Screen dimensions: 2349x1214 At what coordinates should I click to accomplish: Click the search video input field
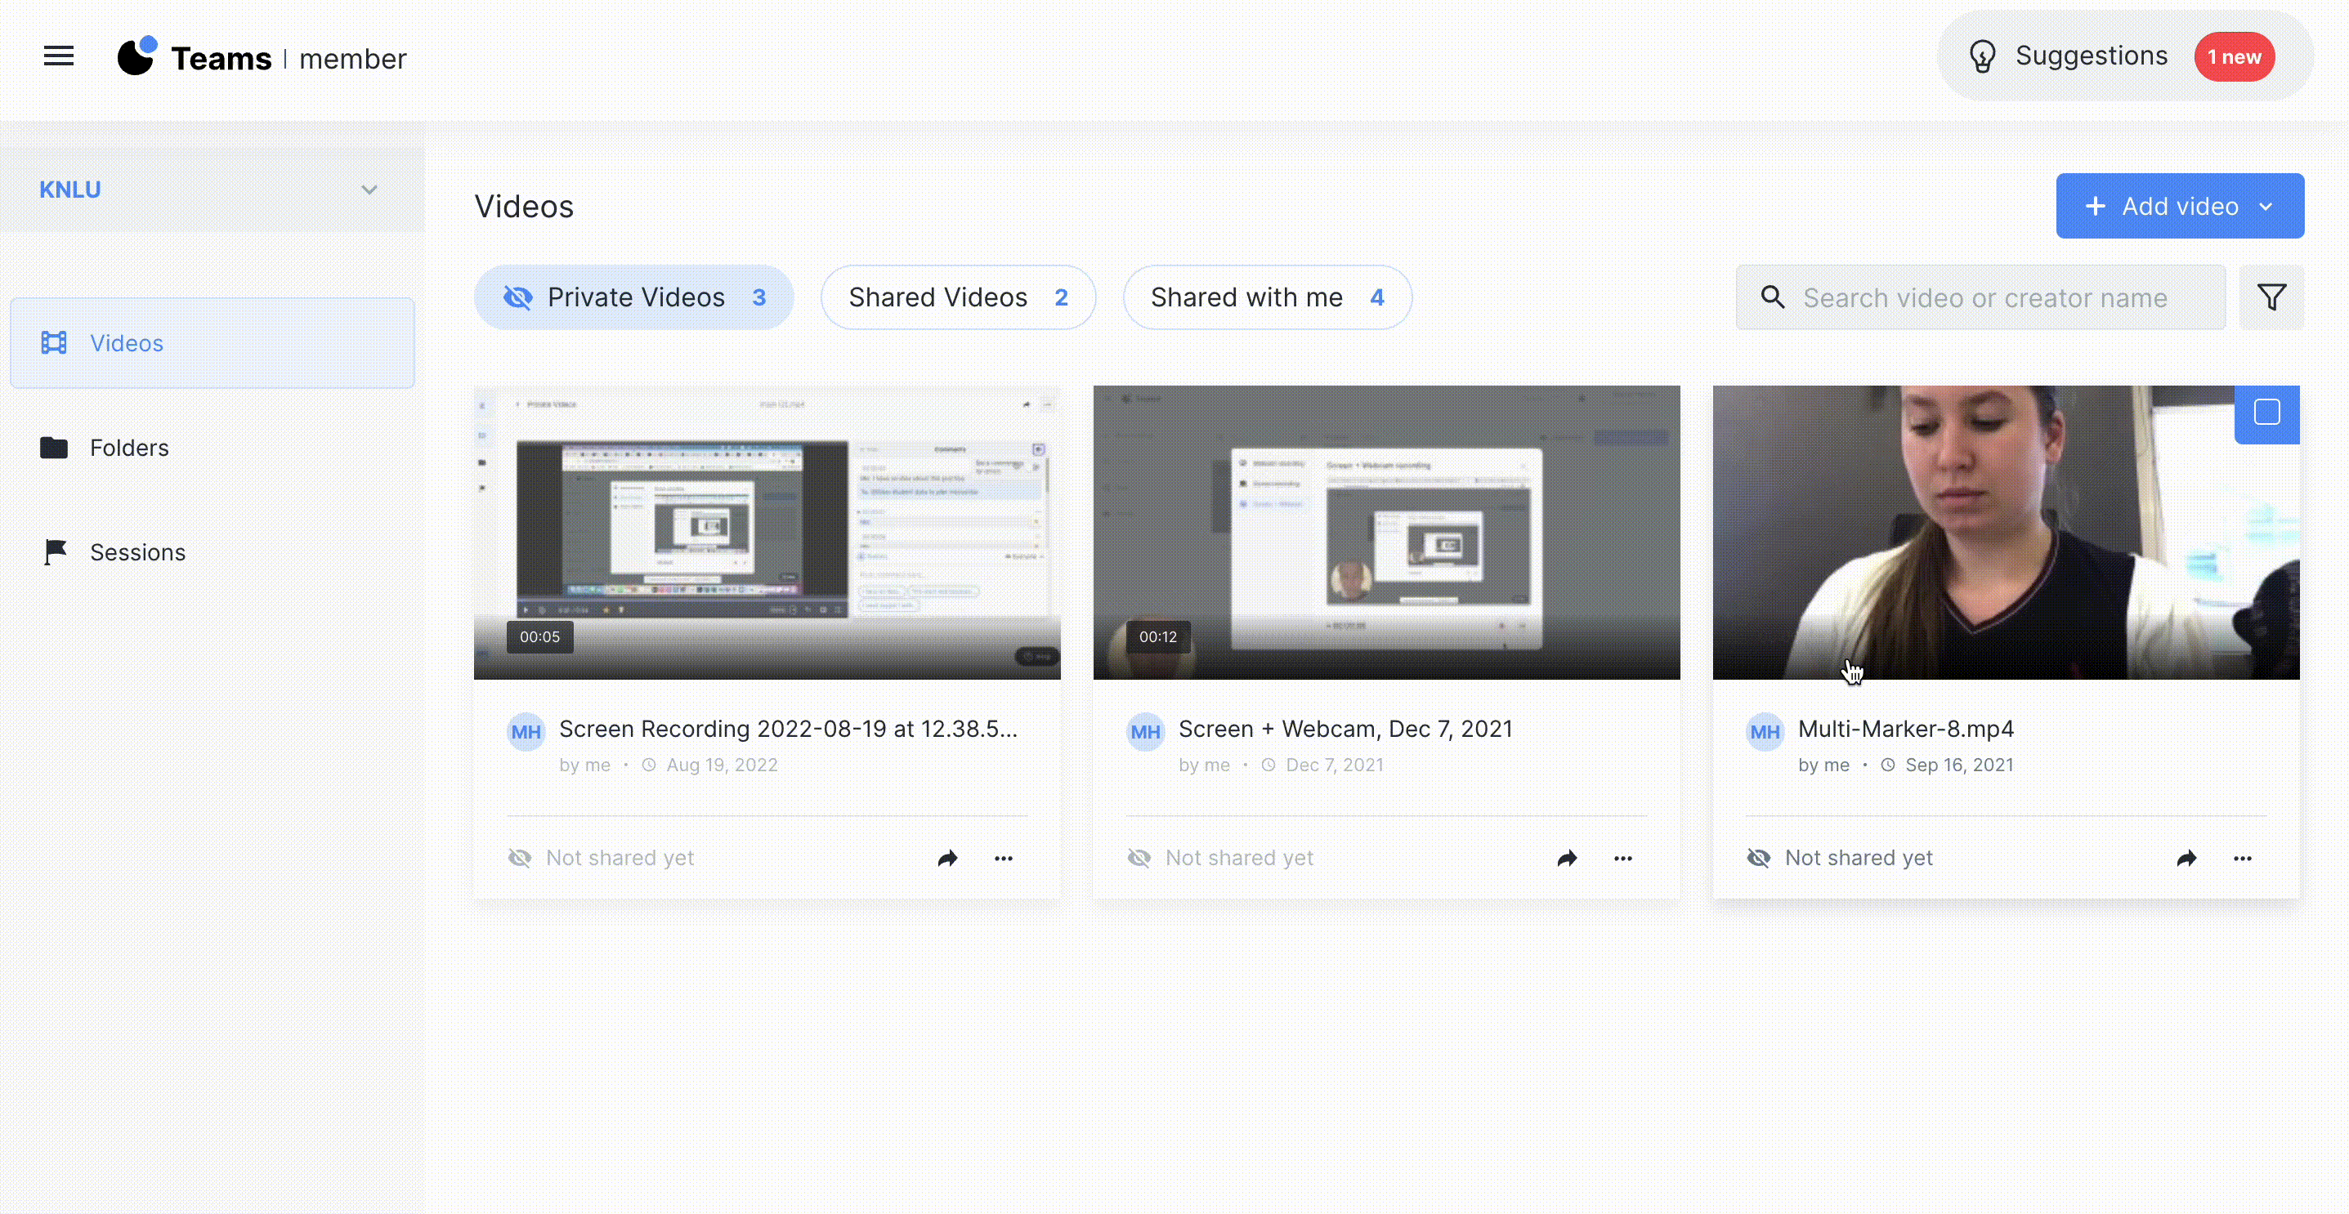(x=1984, y=297)
